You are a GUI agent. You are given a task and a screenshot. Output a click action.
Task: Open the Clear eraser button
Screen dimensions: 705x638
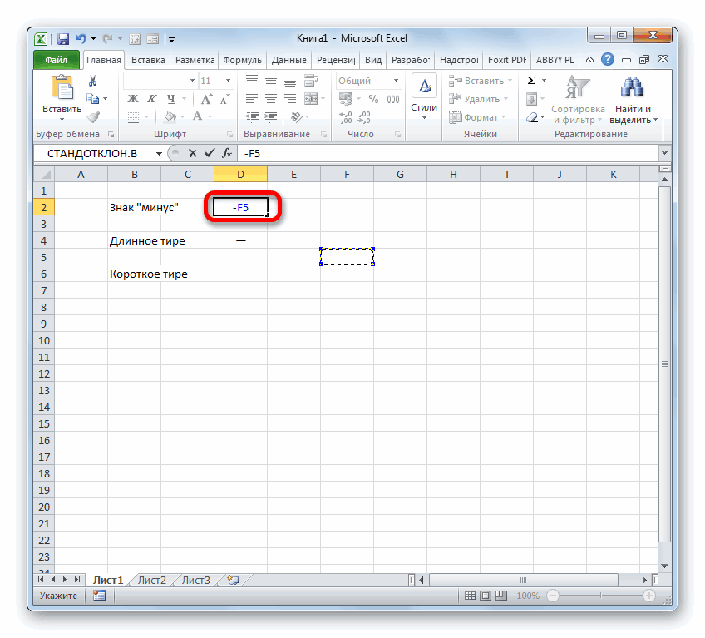point(532,117)
